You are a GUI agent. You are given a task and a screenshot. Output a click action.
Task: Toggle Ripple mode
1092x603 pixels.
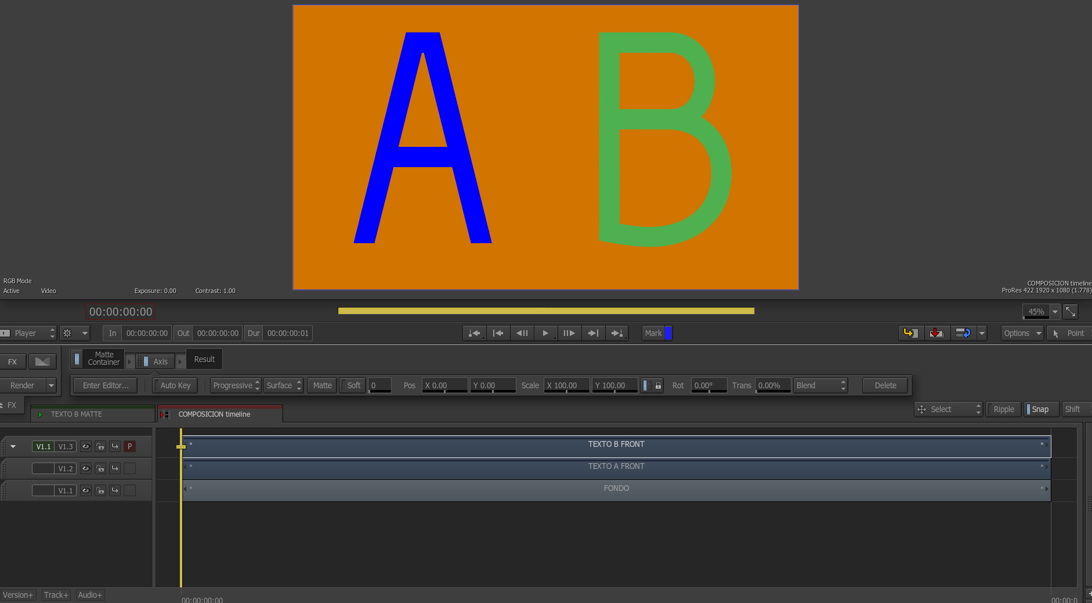(x=1004, y=409)
